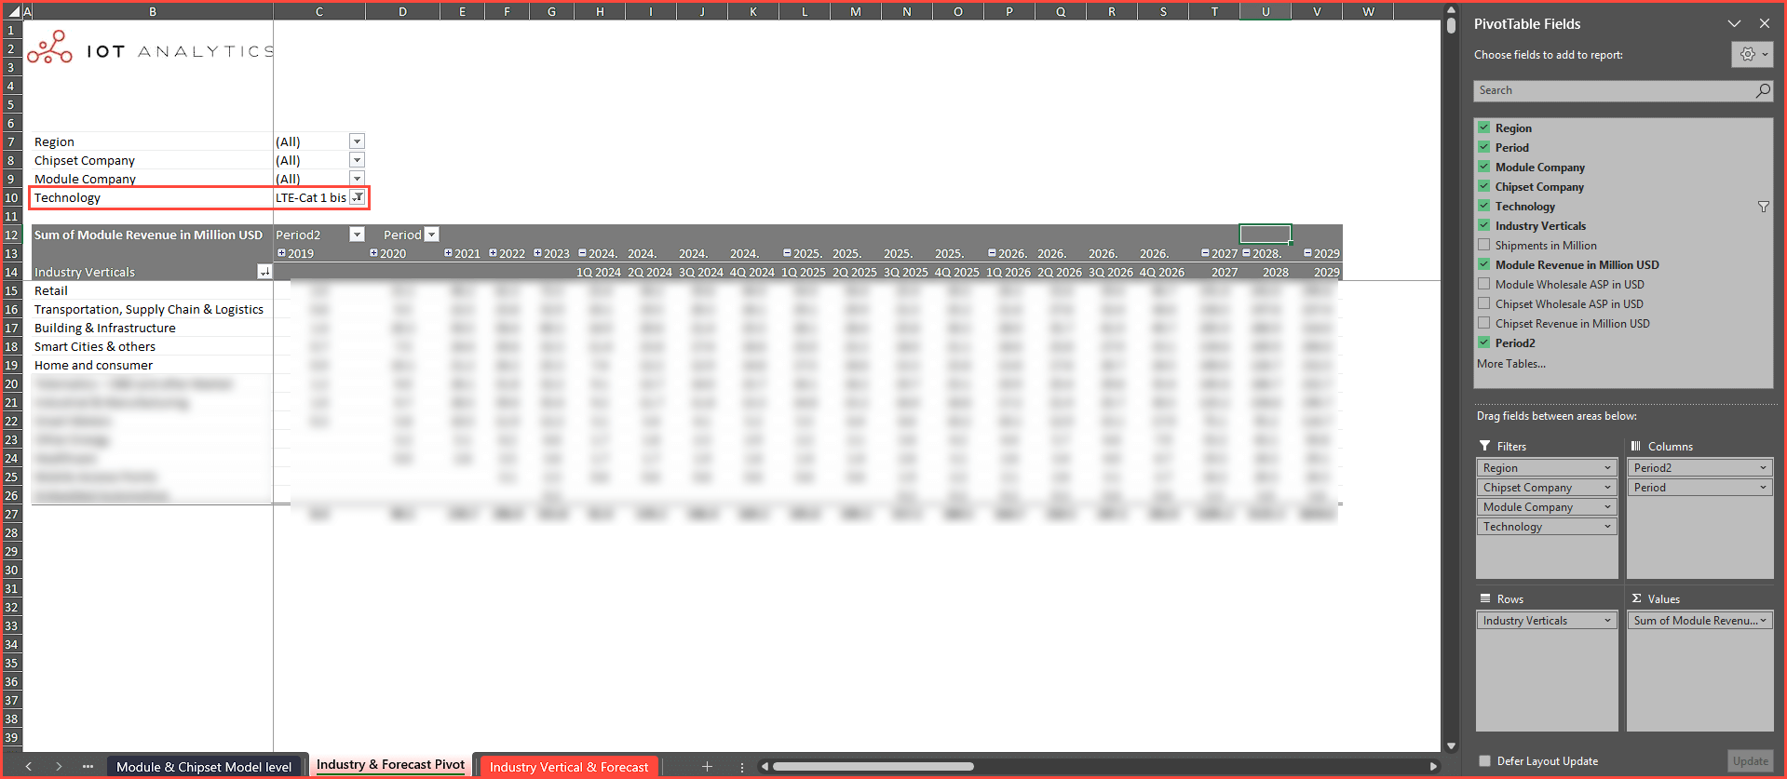Enable Defer Layout Update checkbox
This screenshot has height=779, width=1787.
pos(1484,761)
